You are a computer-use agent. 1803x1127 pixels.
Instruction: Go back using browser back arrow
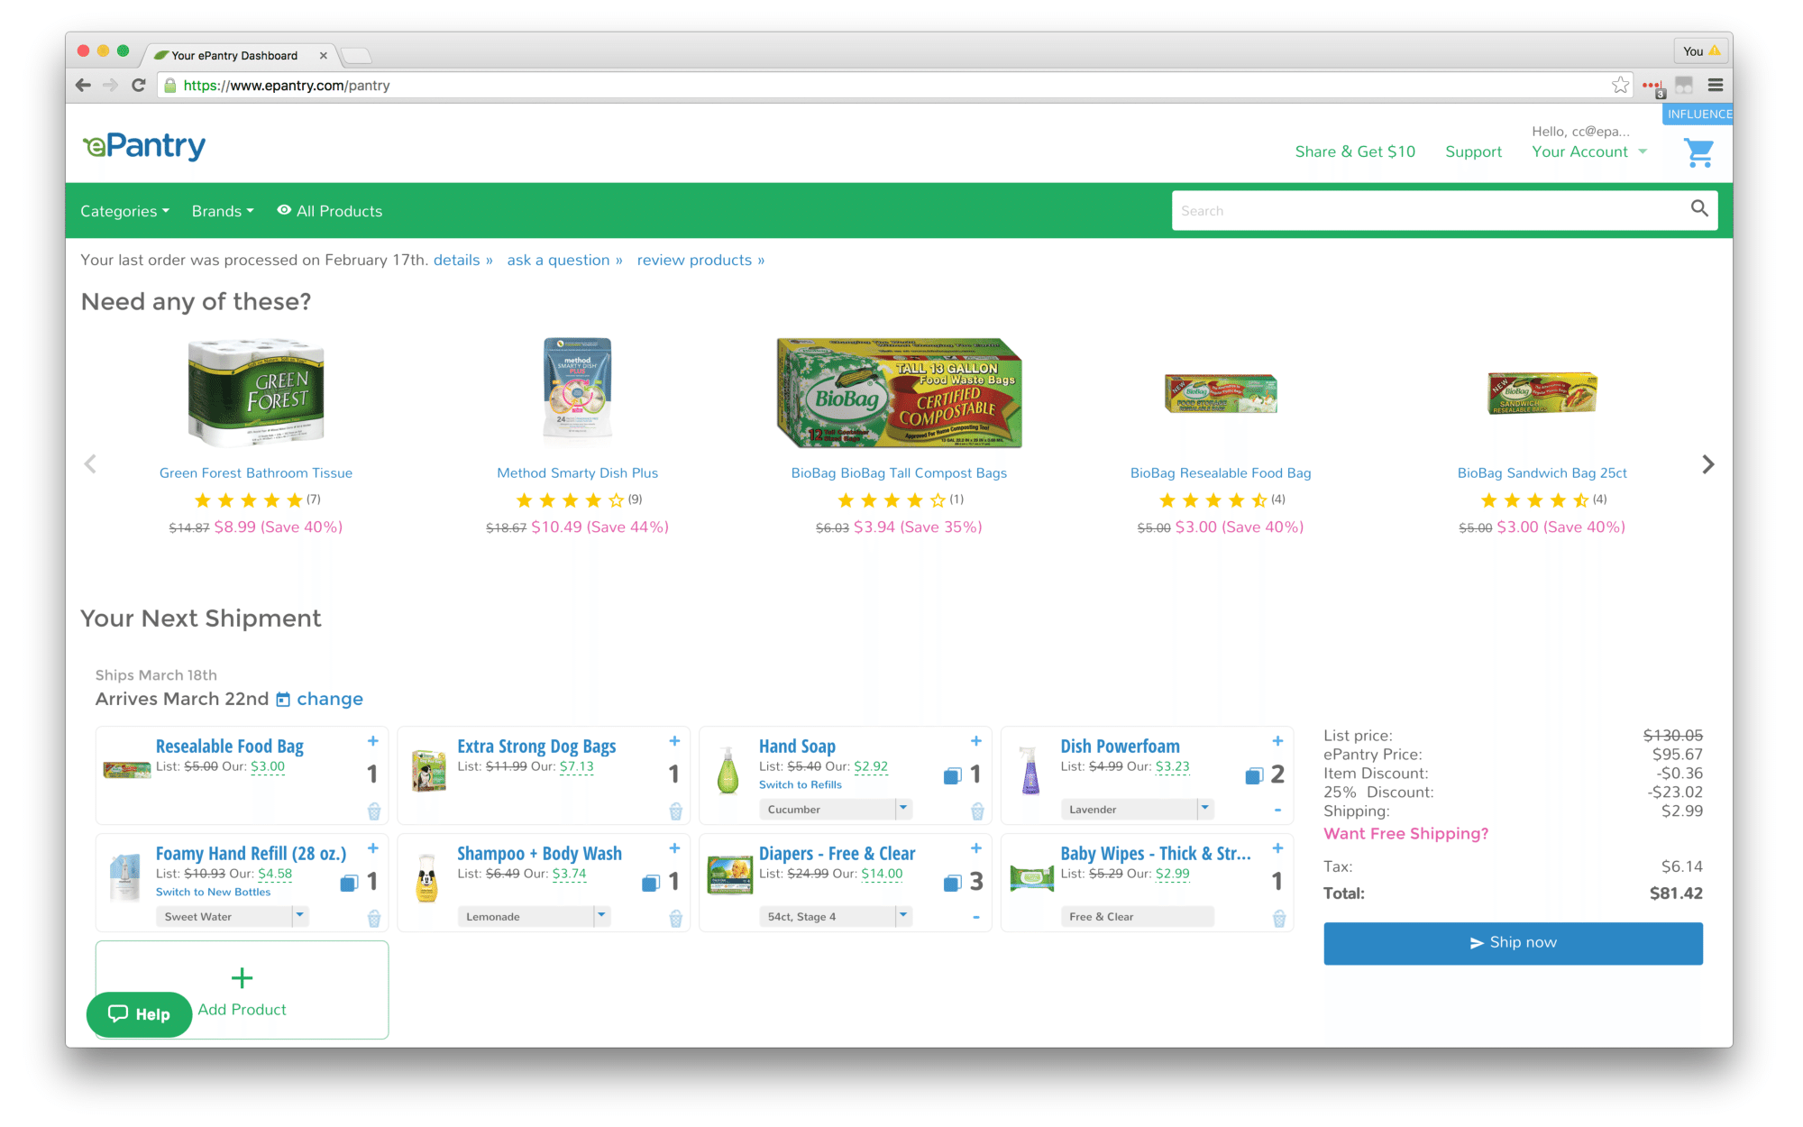coord(83,86)
